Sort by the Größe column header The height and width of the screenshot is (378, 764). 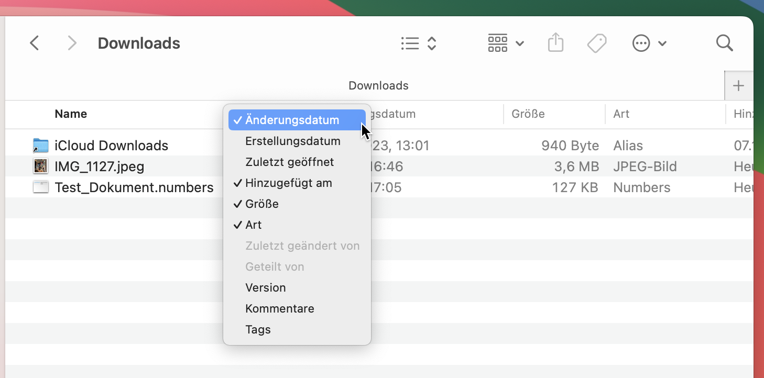pos(528,114)
